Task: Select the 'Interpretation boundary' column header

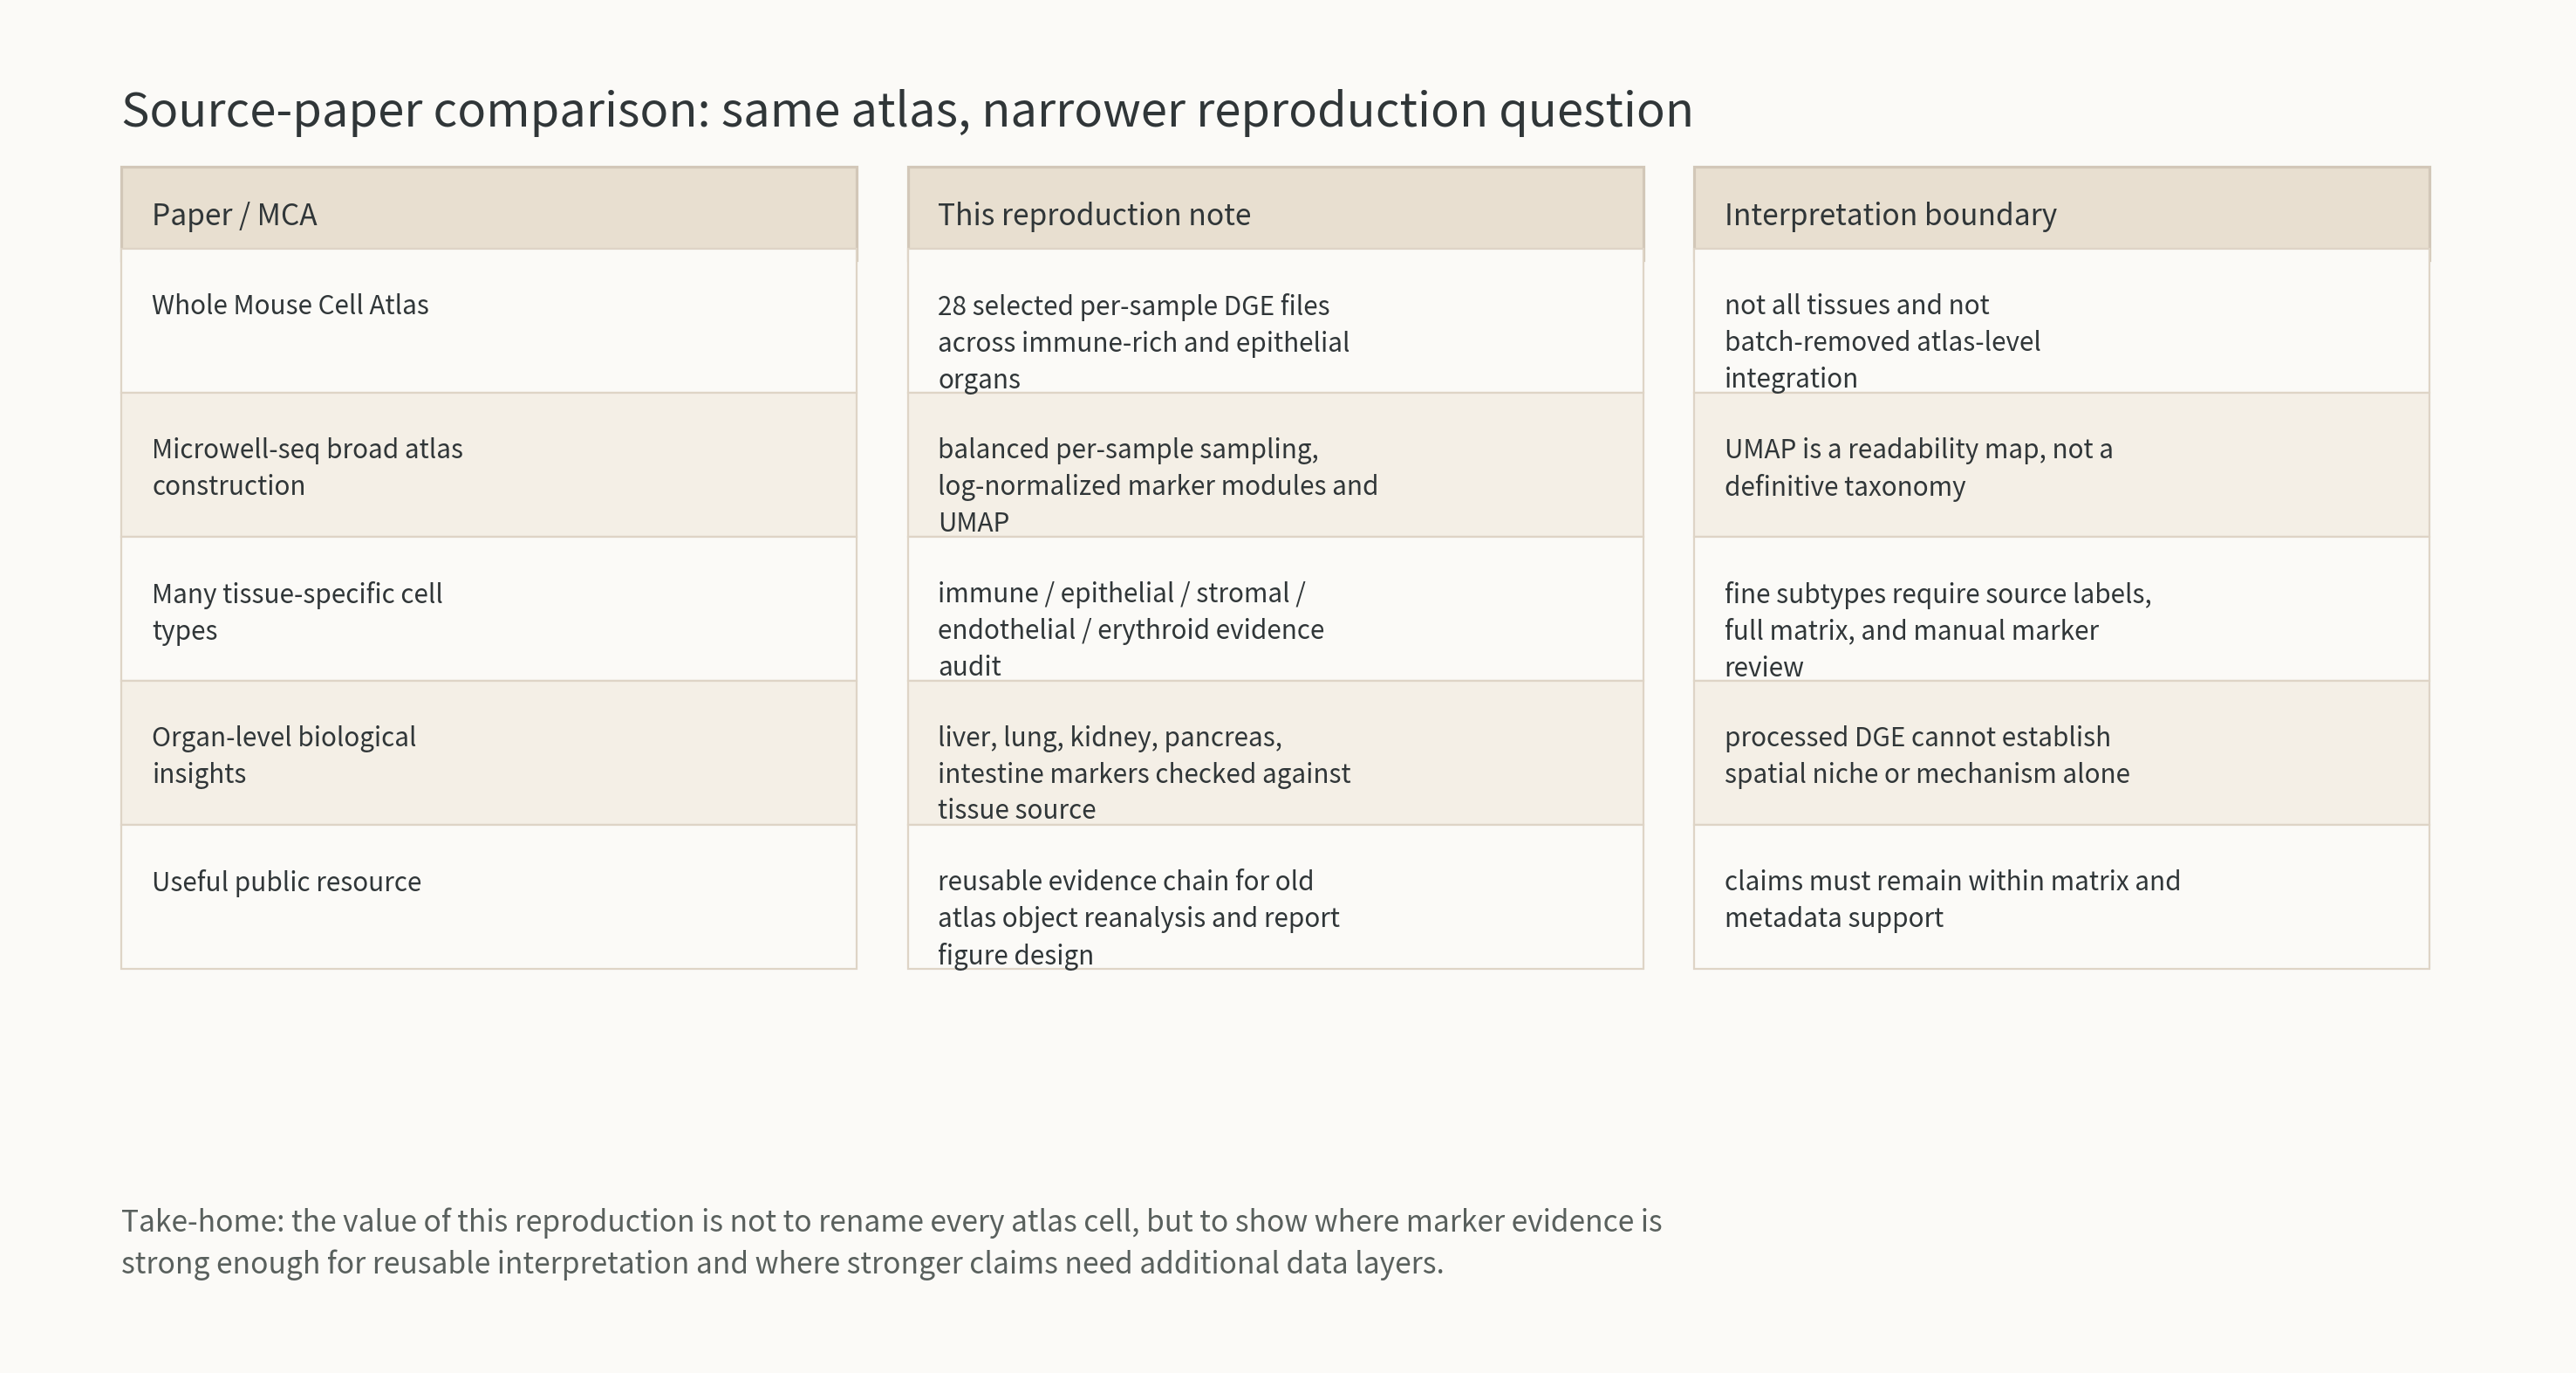Action: (x=2061, y=208)
